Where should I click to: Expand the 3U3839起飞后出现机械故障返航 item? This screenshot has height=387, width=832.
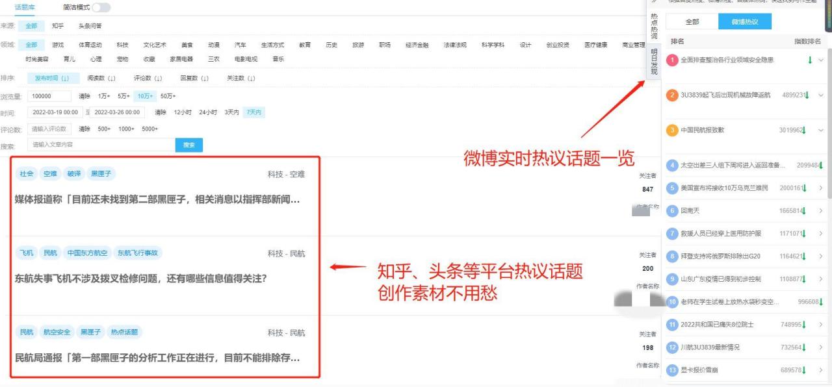click(820, 95)
